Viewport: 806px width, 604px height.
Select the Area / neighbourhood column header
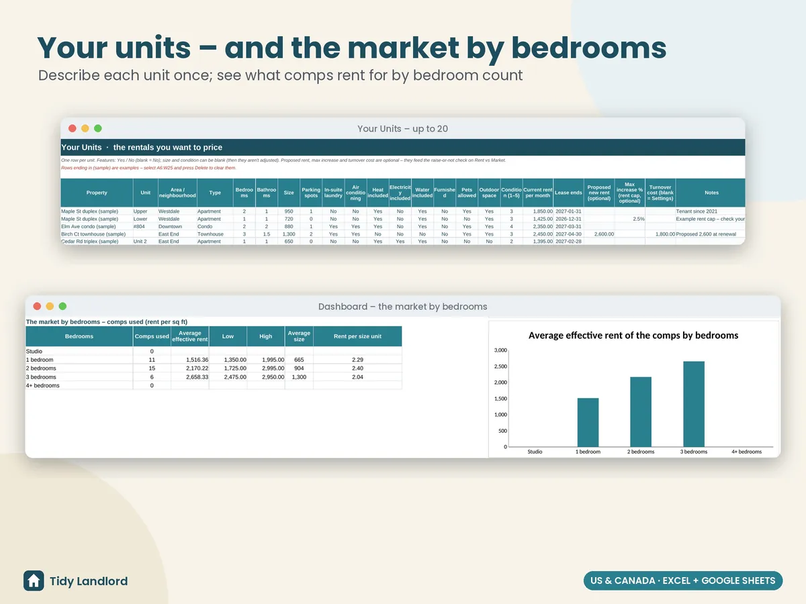pos(177,193)
